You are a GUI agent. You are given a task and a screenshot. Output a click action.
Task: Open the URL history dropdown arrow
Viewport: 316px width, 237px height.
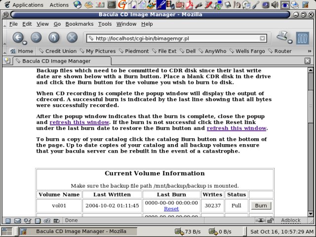(x=262, y=39)
